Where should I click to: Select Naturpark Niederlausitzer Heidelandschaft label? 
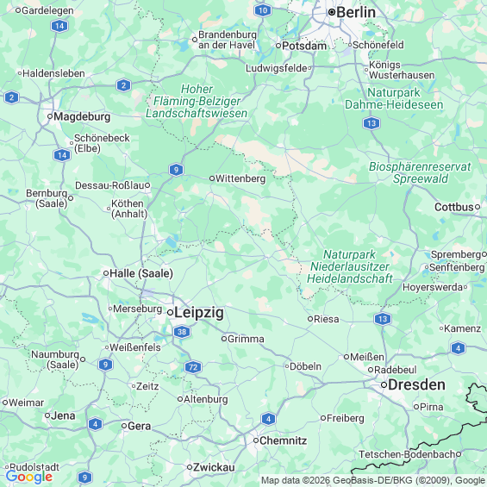[x=350, y=266]
